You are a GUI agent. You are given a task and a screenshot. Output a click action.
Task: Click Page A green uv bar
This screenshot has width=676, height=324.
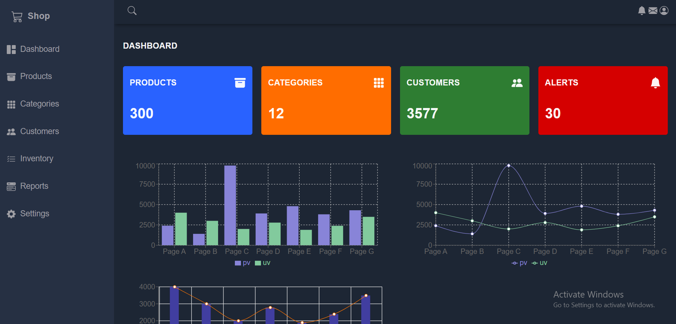pyautogui.click(x=181, y=229)
